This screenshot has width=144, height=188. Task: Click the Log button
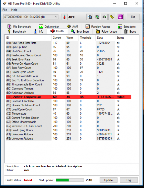(129, 180)
